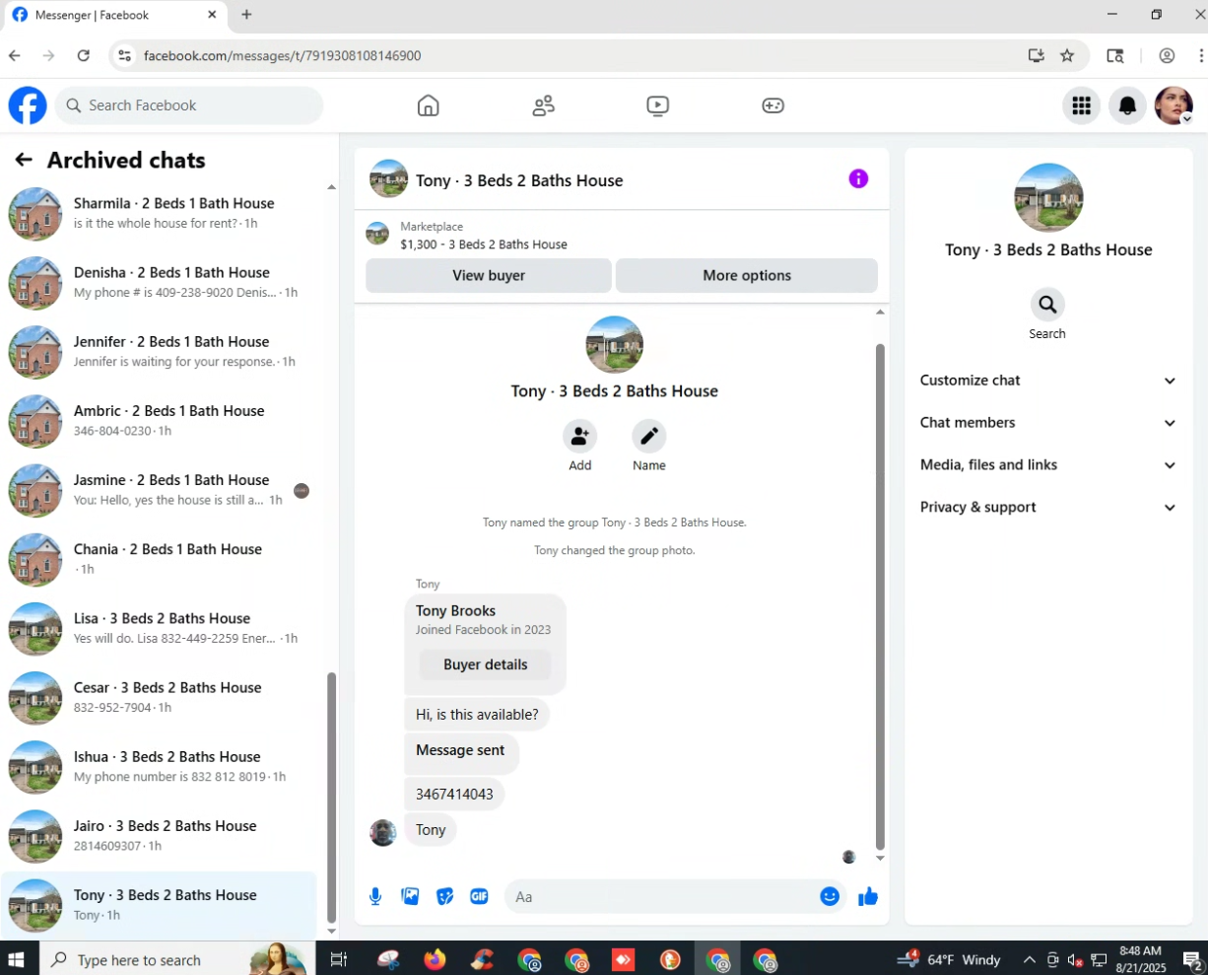The width and height of the screenshot is (1208, 975).
Task: Open new browser tab
Action: point(246,15)
